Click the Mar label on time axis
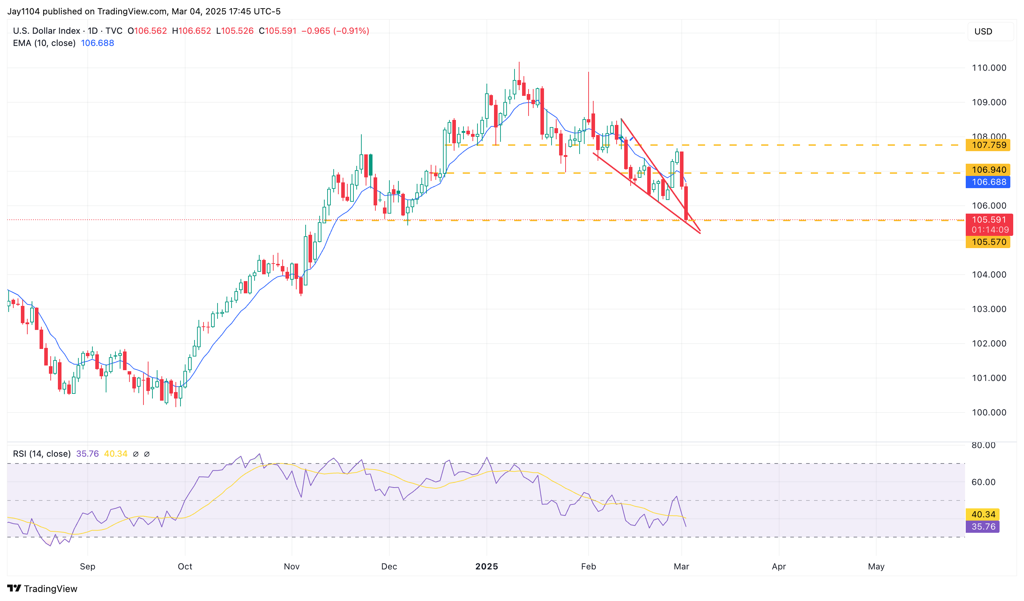Viewport: 1024px width, 601px height. [681, 567]
